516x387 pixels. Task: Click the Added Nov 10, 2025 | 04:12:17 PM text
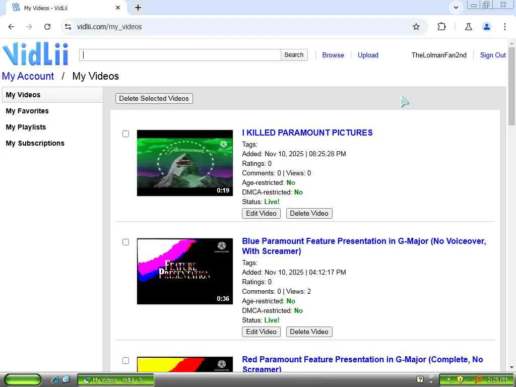294,272
